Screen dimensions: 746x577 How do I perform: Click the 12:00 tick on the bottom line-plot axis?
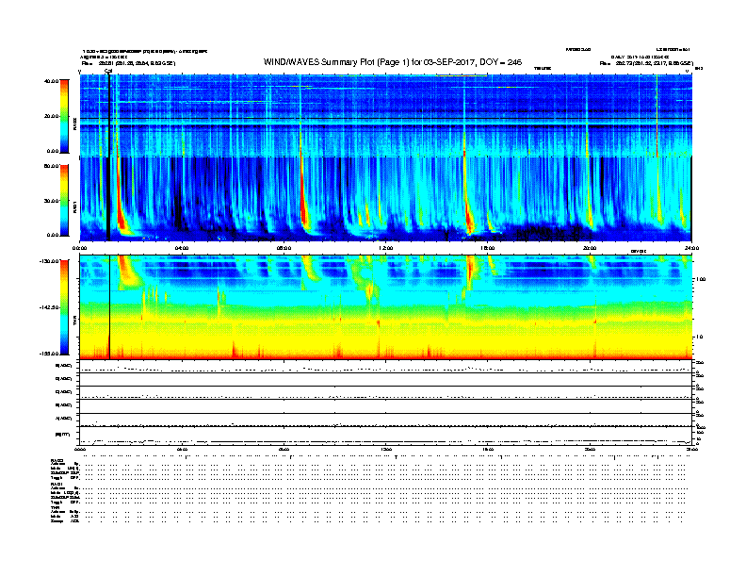pos(386,449)
